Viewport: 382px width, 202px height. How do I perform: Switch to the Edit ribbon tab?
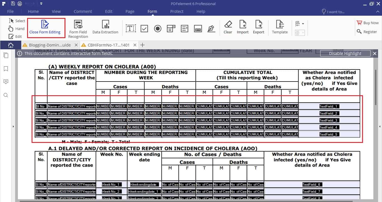pyautogui.click(x=109, y=11)
